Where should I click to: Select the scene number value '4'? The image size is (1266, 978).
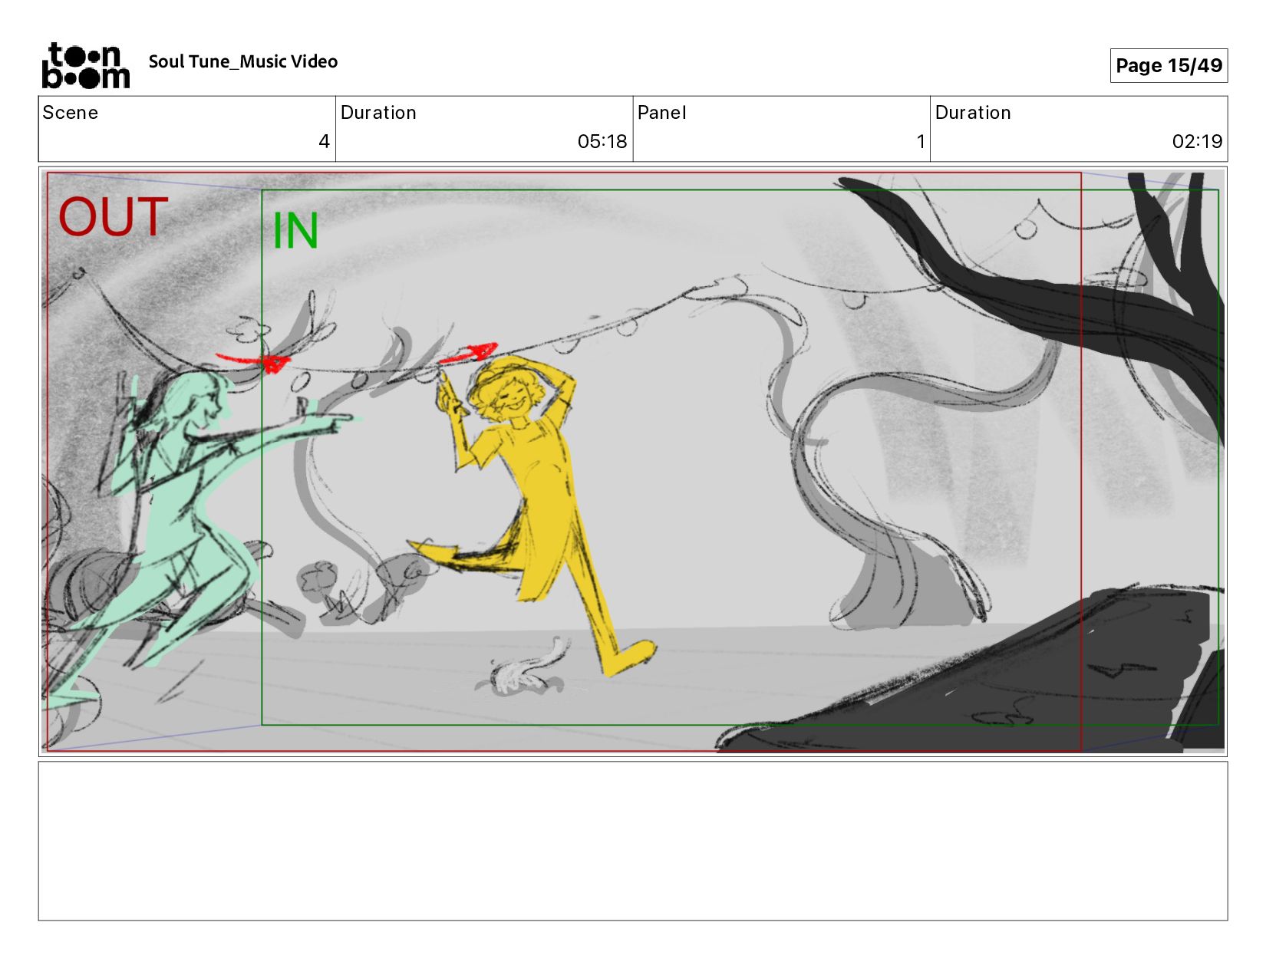coord(324,141)
